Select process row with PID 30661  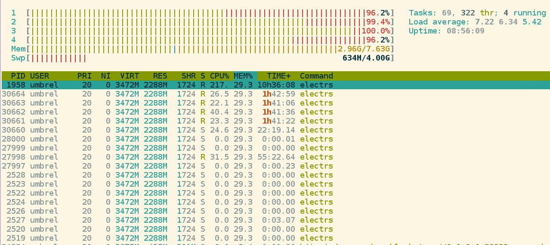275,121
